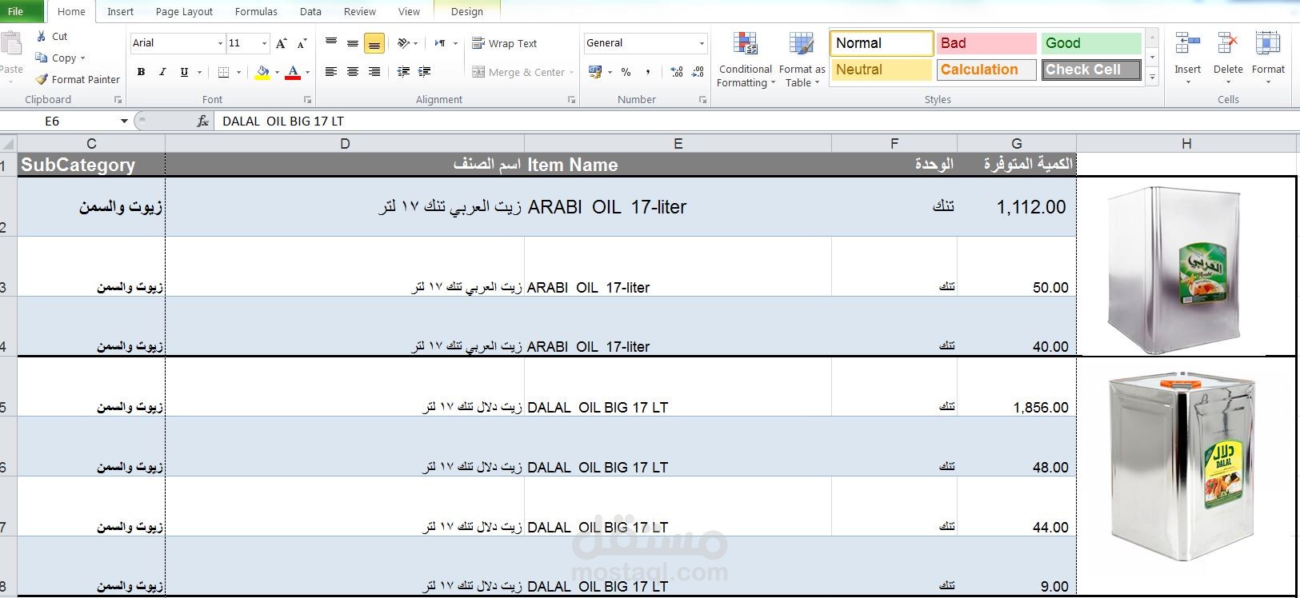Apply the red Font Color icon
Viewport: 1300px width, 598px height.
coord(293,72)
